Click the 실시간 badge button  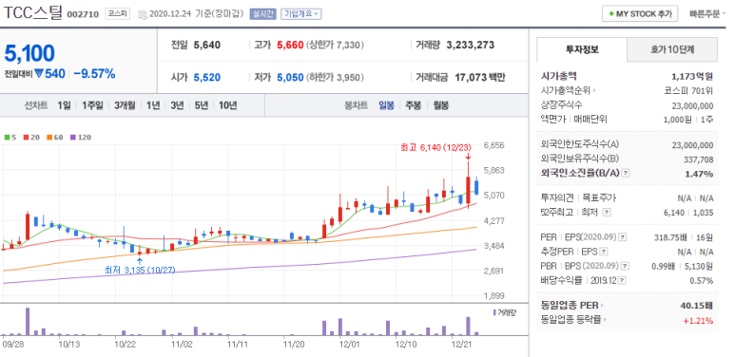coord(263,14)
